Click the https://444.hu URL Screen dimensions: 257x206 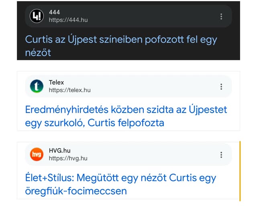68,20
